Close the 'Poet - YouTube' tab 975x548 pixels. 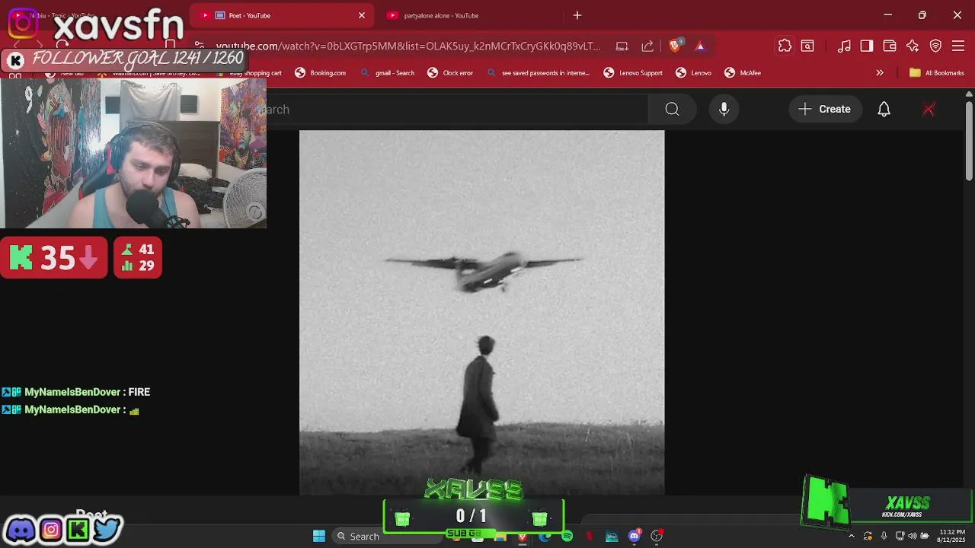362,15
